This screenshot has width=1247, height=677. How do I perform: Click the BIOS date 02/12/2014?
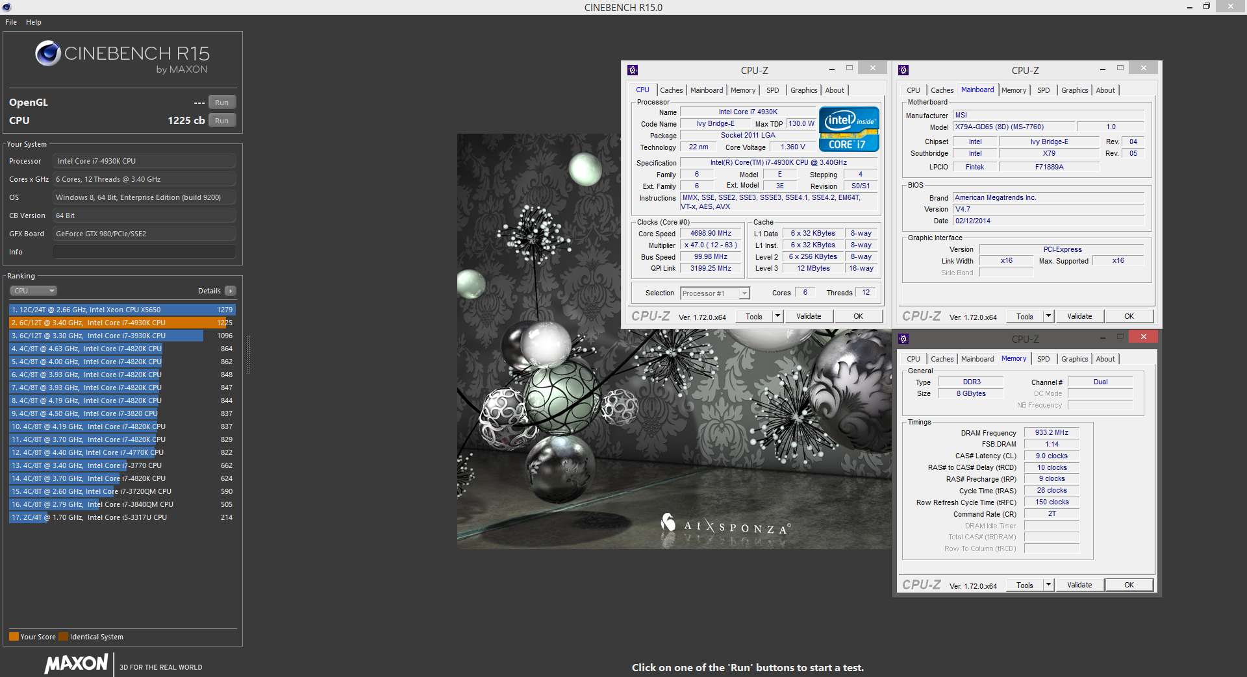(x=1048, y=221)
